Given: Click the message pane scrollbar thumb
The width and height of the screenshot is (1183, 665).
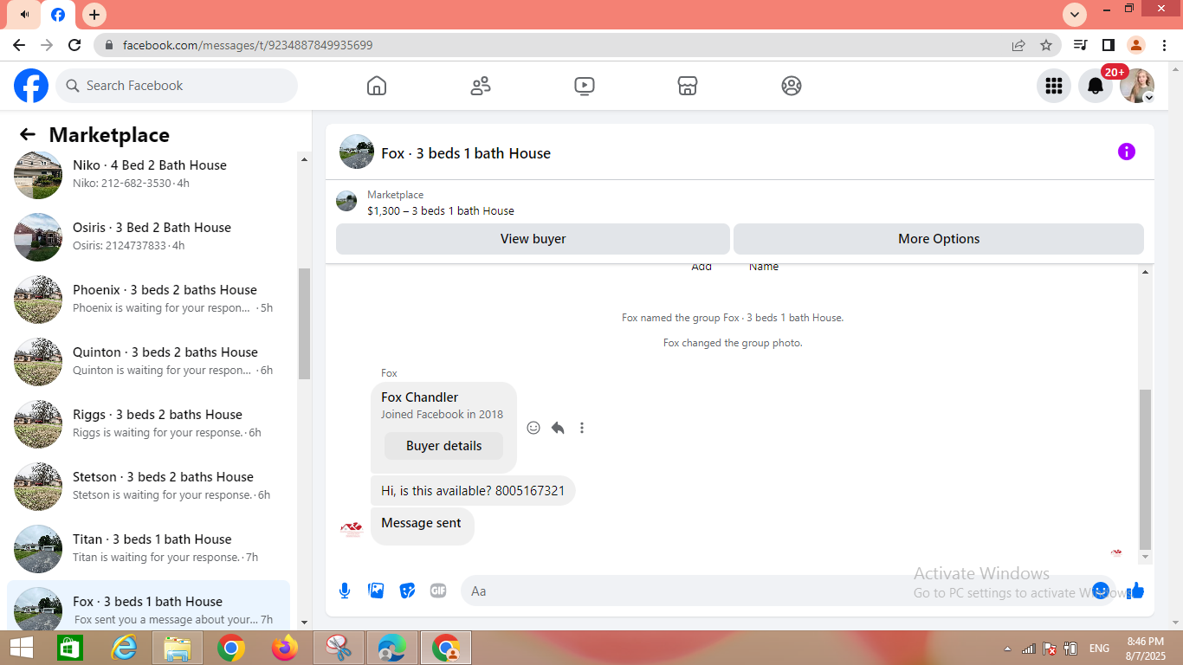Looking at the screenshot, I should [1146, 468].
